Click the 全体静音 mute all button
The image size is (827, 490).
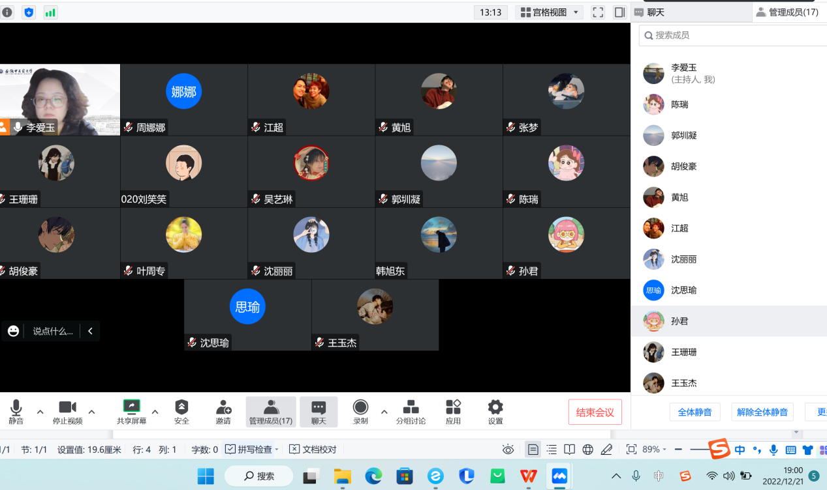pos(694,412)
